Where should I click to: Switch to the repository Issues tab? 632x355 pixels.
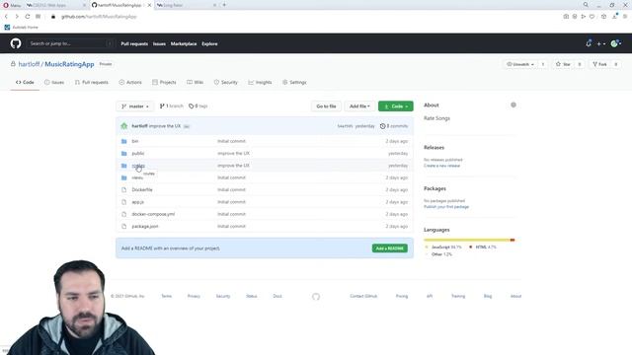click(x=54, y=82)
